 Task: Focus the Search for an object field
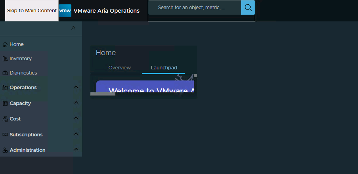pos(195,8)
